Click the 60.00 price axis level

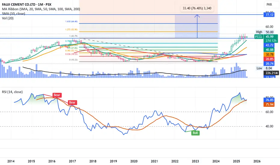269,27
